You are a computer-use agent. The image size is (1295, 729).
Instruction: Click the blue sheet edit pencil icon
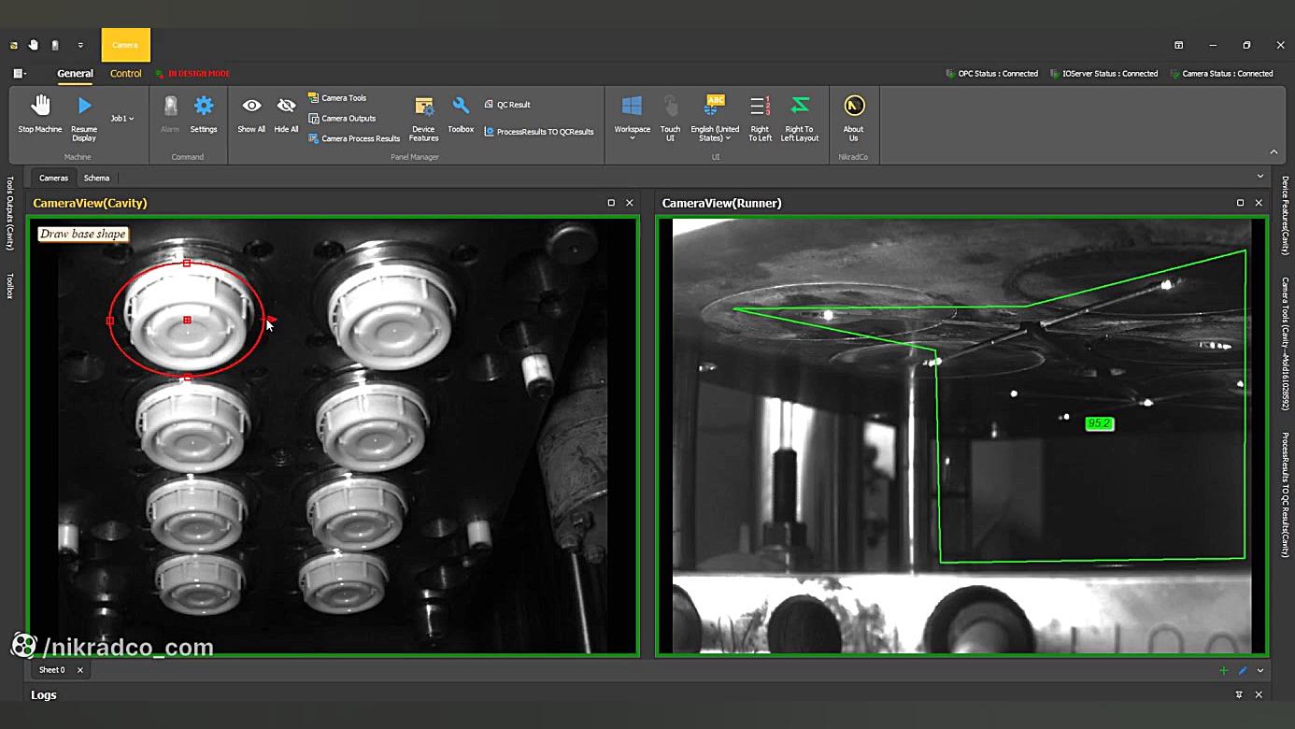[x=1243, y=670]
